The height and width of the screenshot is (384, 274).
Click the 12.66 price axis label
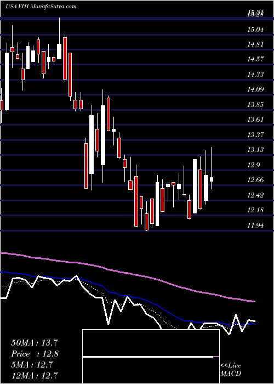[256, 180]
